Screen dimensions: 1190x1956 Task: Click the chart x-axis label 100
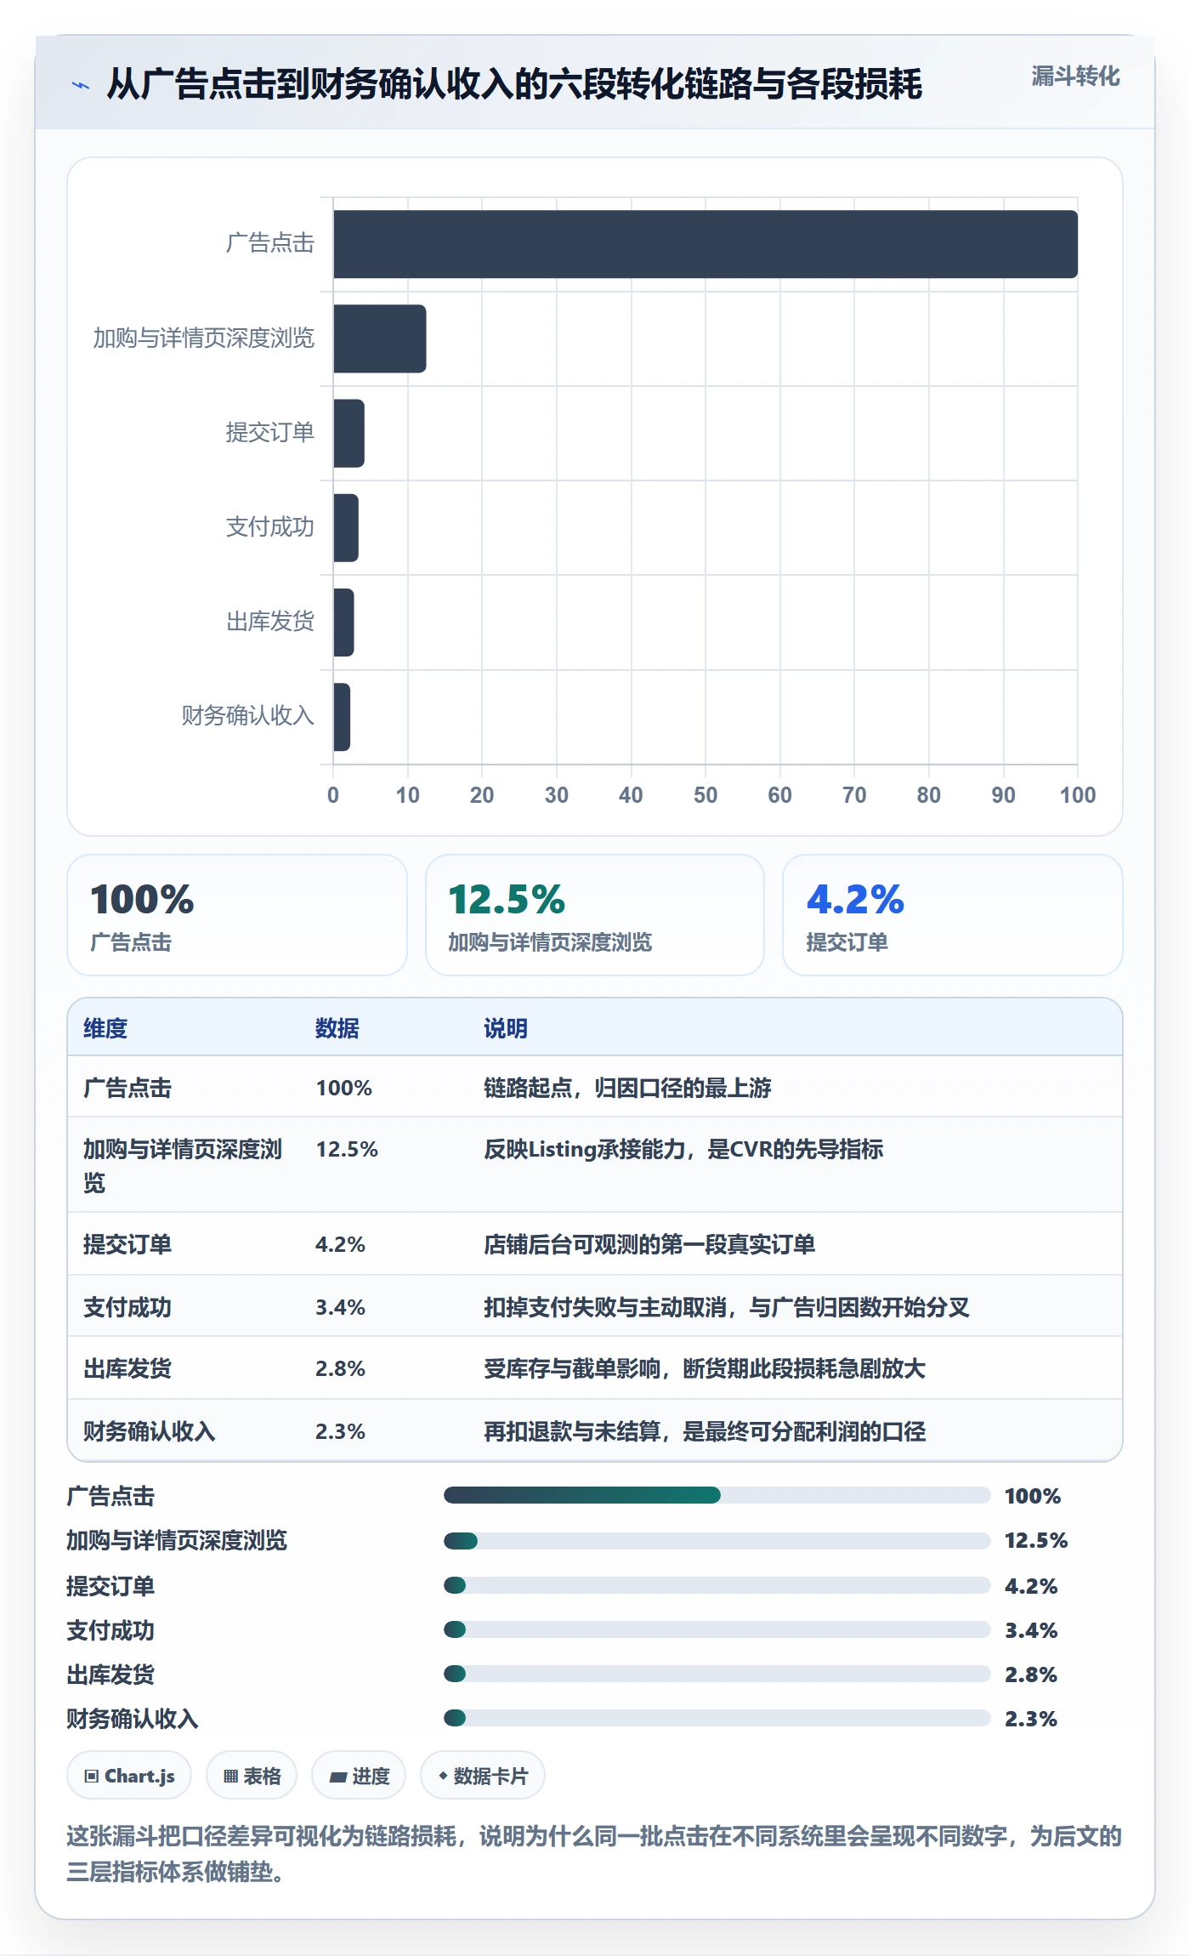[x=1078, y=795]
